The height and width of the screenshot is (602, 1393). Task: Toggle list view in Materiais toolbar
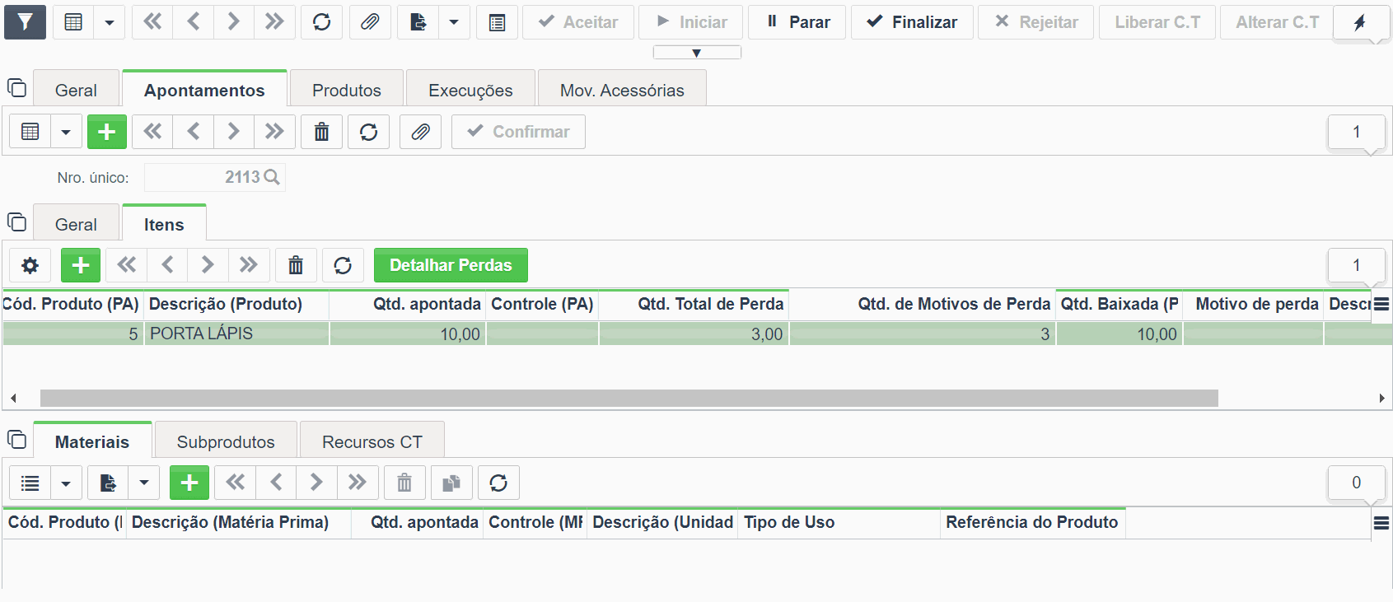[x=30, y=483]
